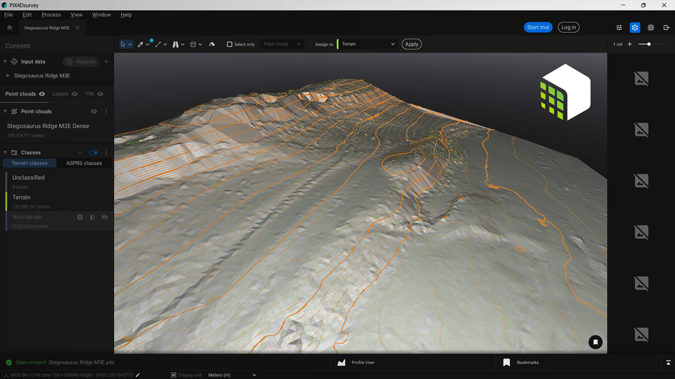Open the Display unit Meters dropdown
675x379 pixels.
[x=232, y=375]
